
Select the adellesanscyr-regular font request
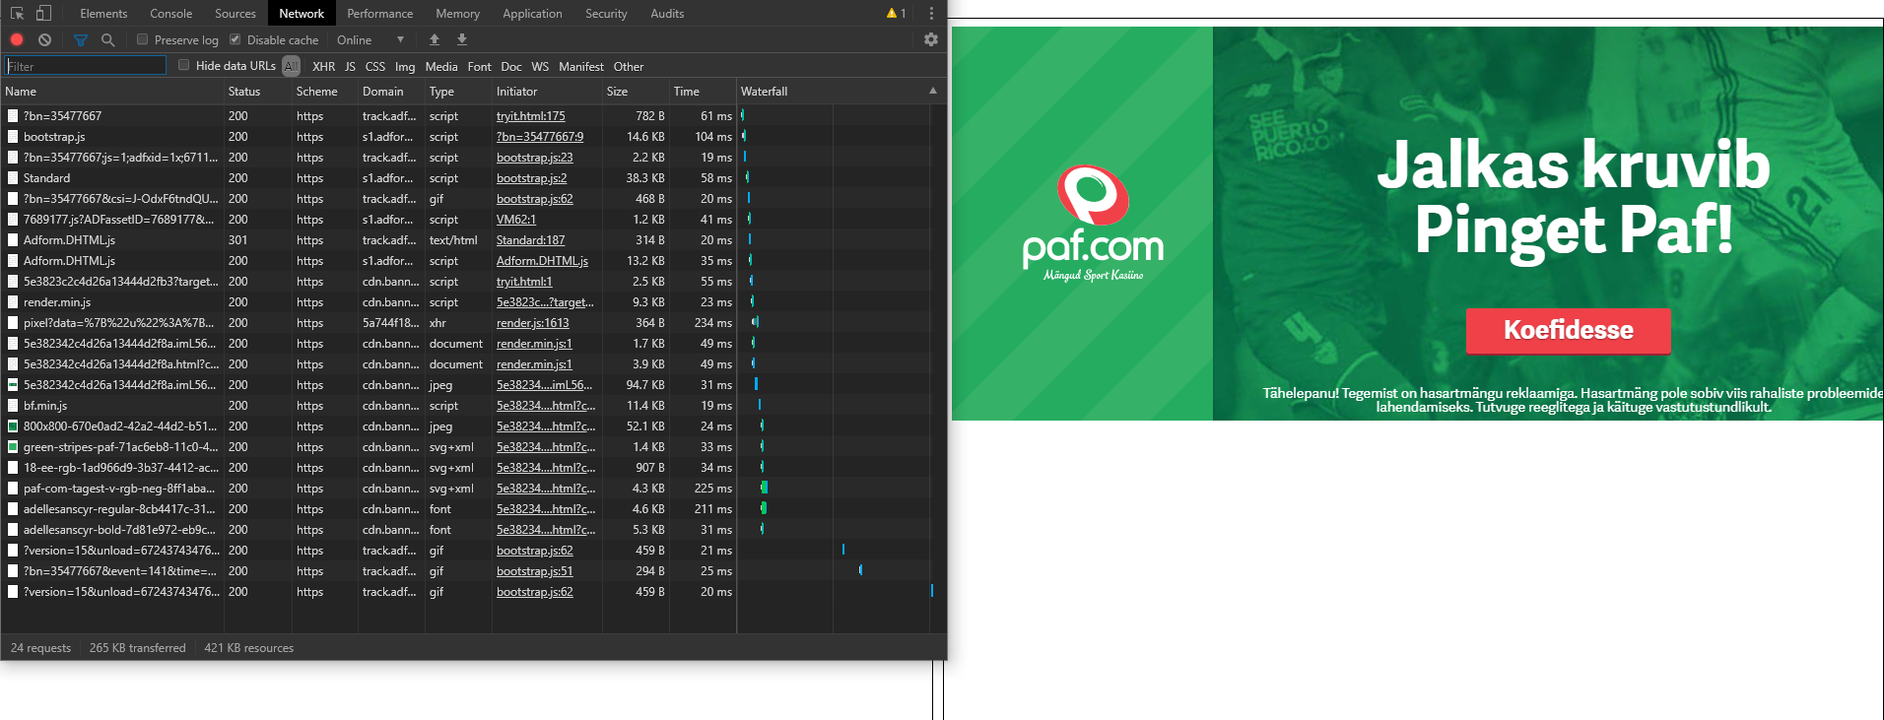point(474,508)
